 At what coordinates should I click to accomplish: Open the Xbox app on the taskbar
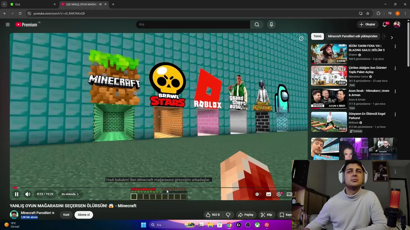(x=257, y=225)
